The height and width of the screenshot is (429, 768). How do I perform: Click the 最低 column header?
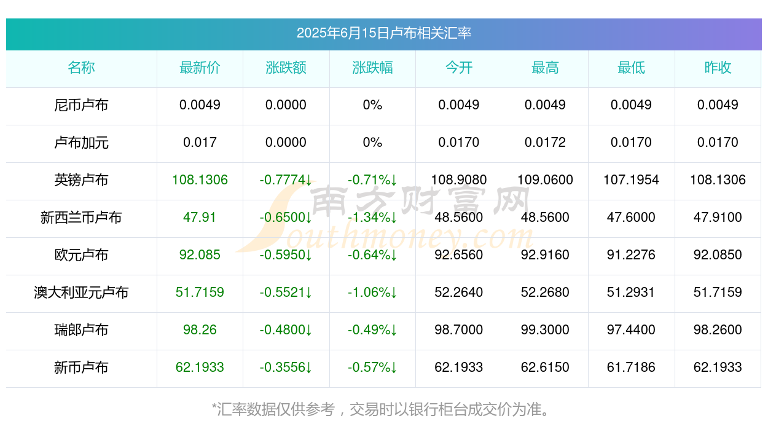coord(631,68)
